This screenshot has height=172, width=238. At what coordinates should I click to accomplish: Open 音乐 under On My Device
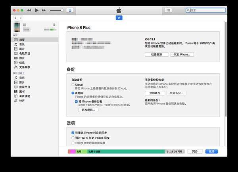click(35, 78)
